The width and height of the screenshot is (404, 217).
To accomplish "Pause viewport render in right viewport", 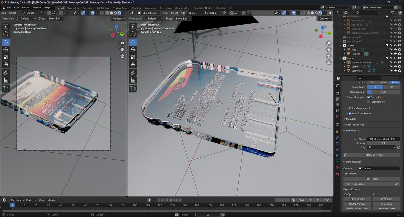I will pyautogui.click(x=330, y=13).
